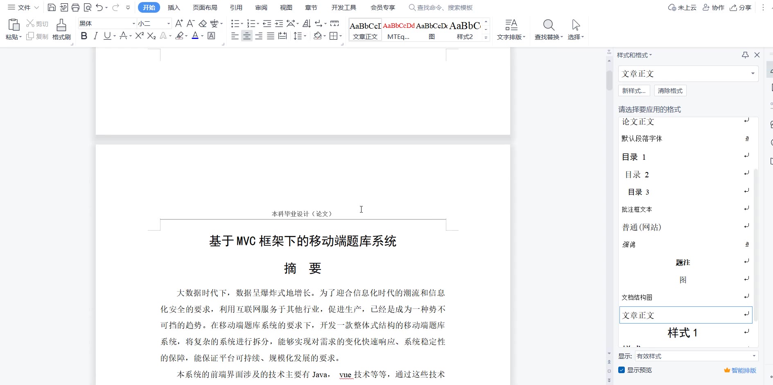Close the Styles and Formatting pane
The width and height of the screenshot is (773, 385).
pyautogui.click(x=757, y=55)
